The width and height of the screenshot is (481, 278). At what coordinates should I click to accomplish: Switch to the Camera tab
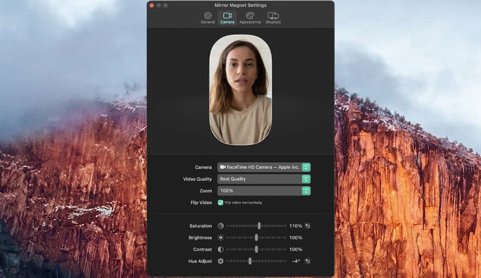pos(227,18)
